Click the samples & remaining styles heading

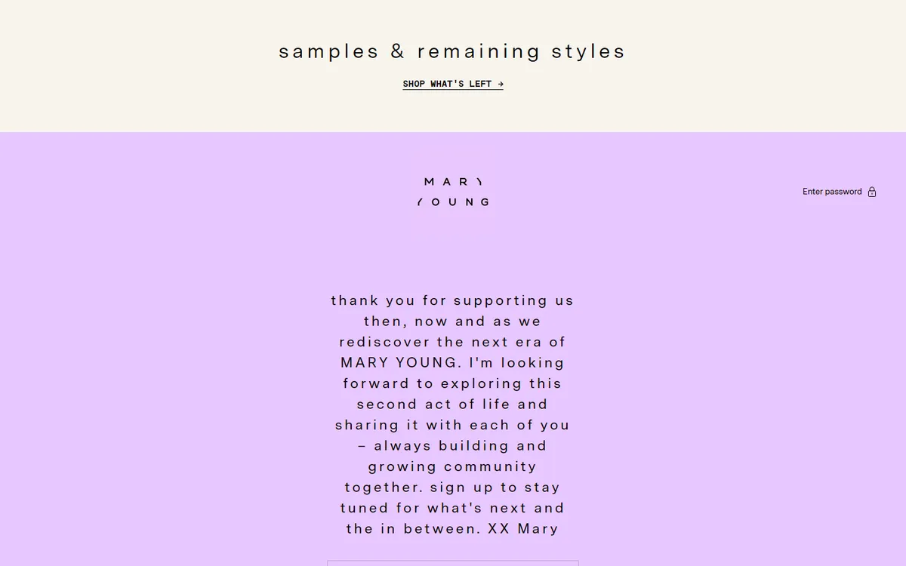click(x=452, y=51)
